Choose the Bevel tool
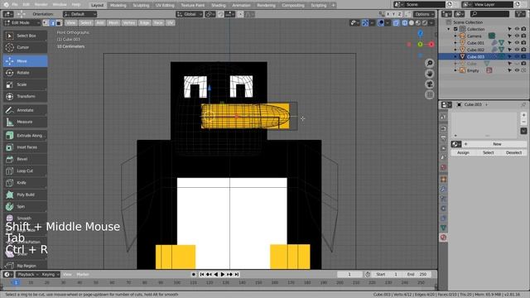 pos(26,159)
